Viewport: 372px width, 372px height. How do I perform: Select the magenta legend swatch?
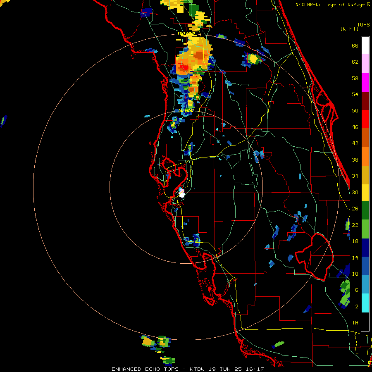(x=365, y=82)
